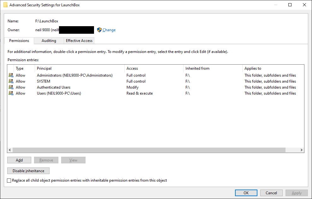Change the folder owner via Change link
Viewport: 312px width, 199px height.
(109, 30)
